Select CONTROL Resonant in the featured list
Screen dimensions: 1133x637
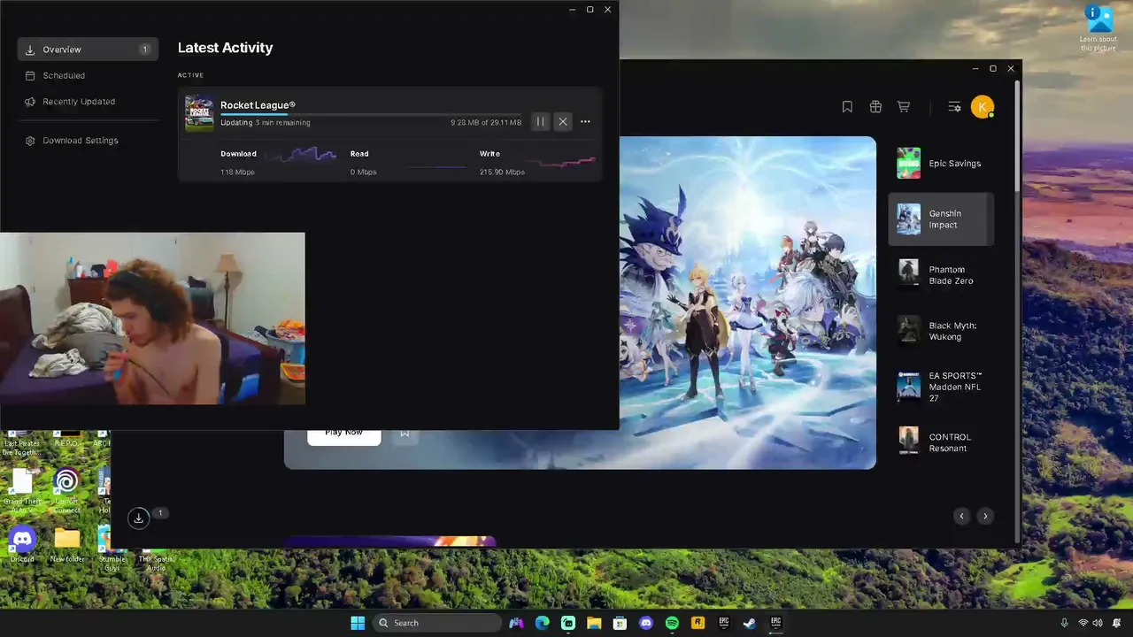point(941,442)
